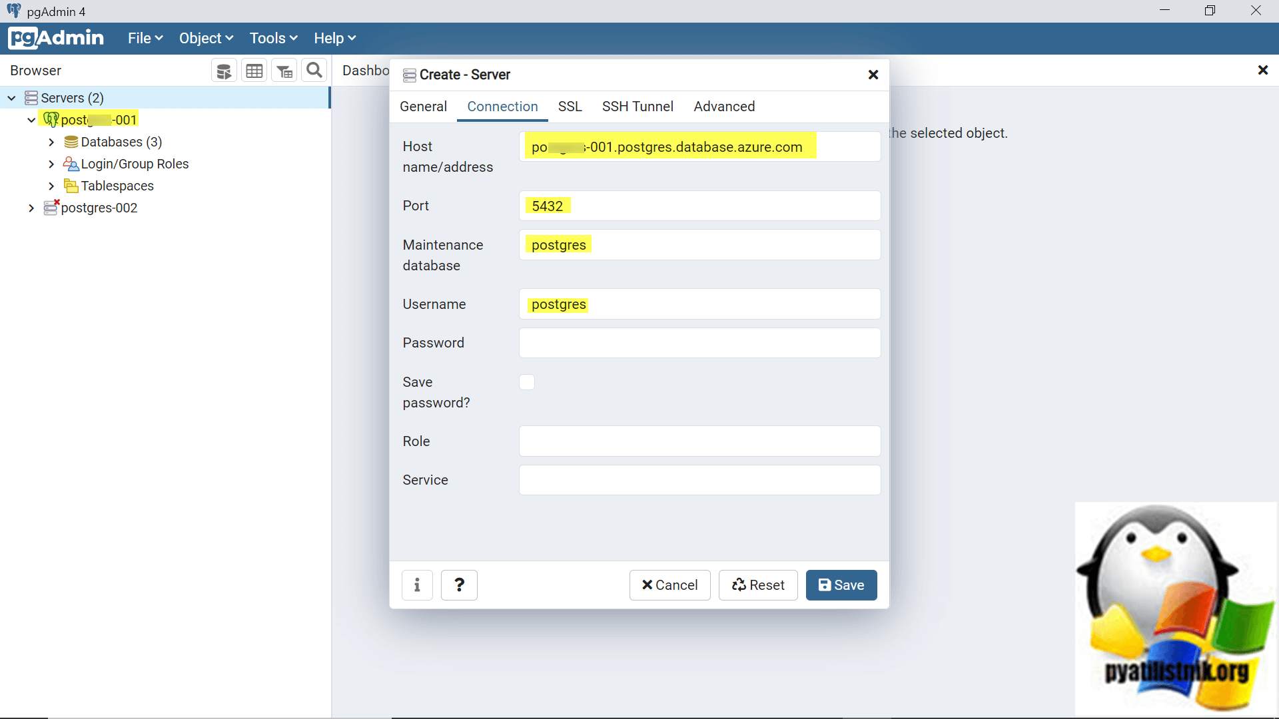Viewport: 1279px width, 719px height.
Task: Select the Connection tab
Action: (x=502, y=107)
